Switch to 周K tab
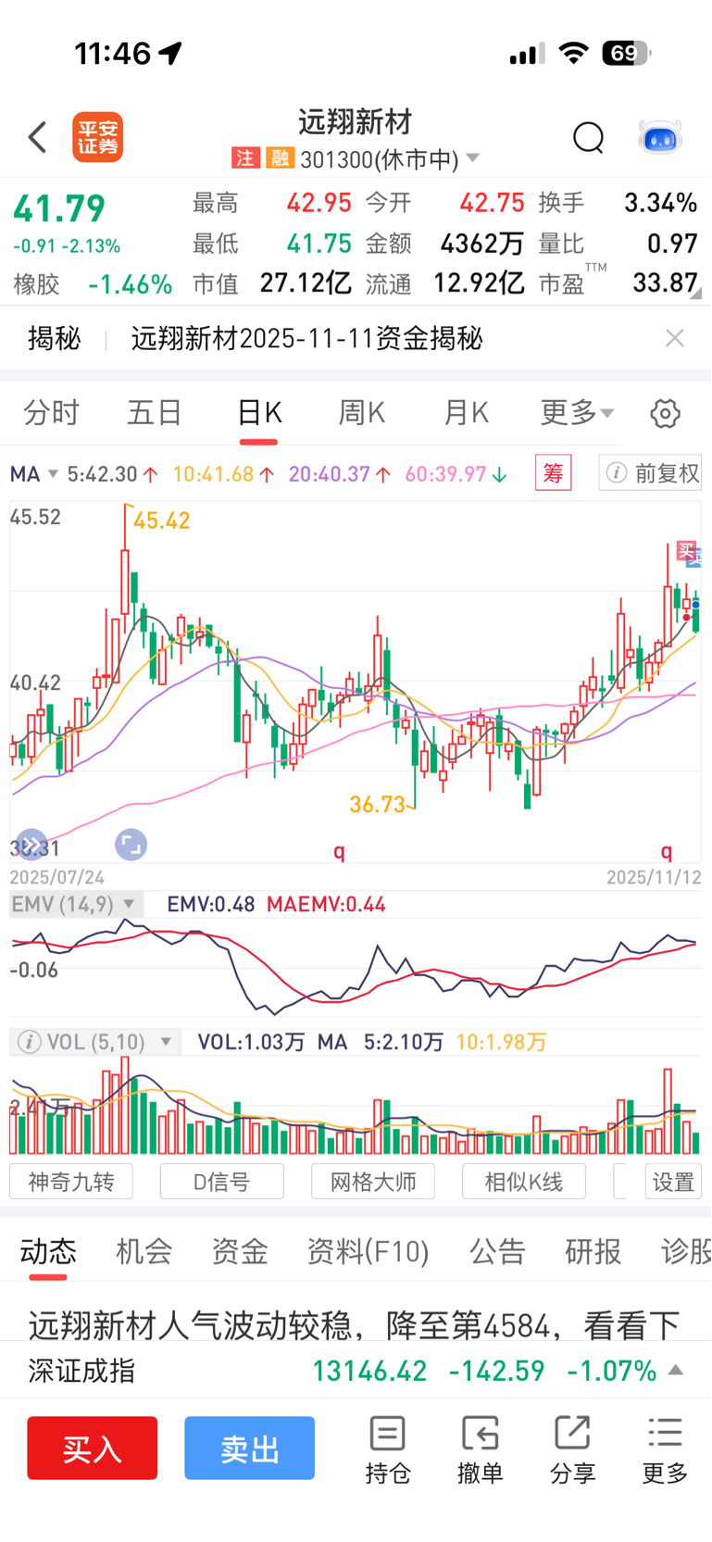 click(361, 413)
